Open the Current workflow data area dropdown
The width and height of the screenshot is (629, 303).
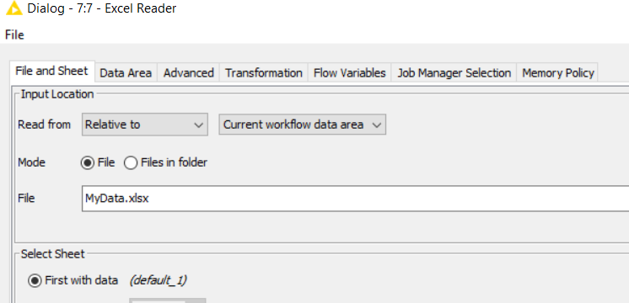point(303,125)
